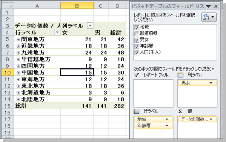The width and height of the screenshot is (226, 142).
Task: Open 地域 field menu in row labels box
Action: (x=167, y=119)
